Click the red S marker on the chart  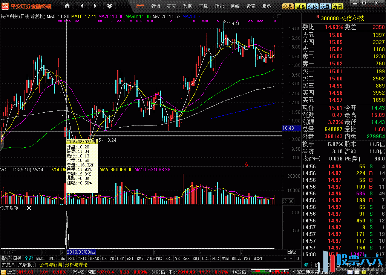[247, 165]
